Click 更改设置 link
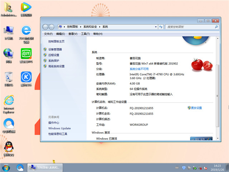Image resolution: width=229 pixels, height=172 pixels. click(196, 108)
